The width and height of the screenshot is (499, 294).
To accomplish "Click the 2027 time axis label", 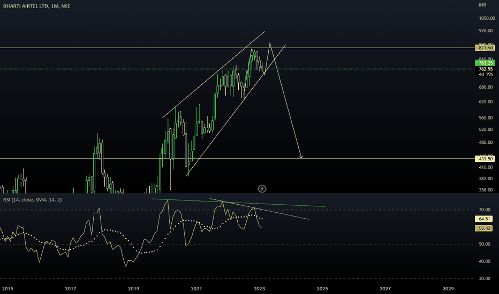I will click(385, 289).
